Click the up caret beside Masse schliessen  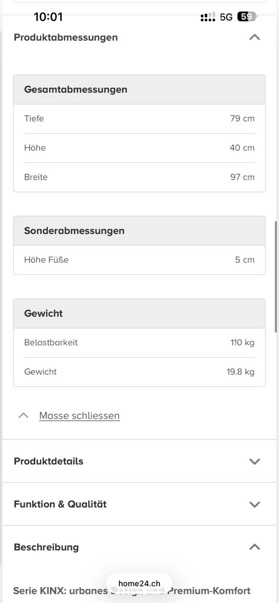tap(23, 416)
